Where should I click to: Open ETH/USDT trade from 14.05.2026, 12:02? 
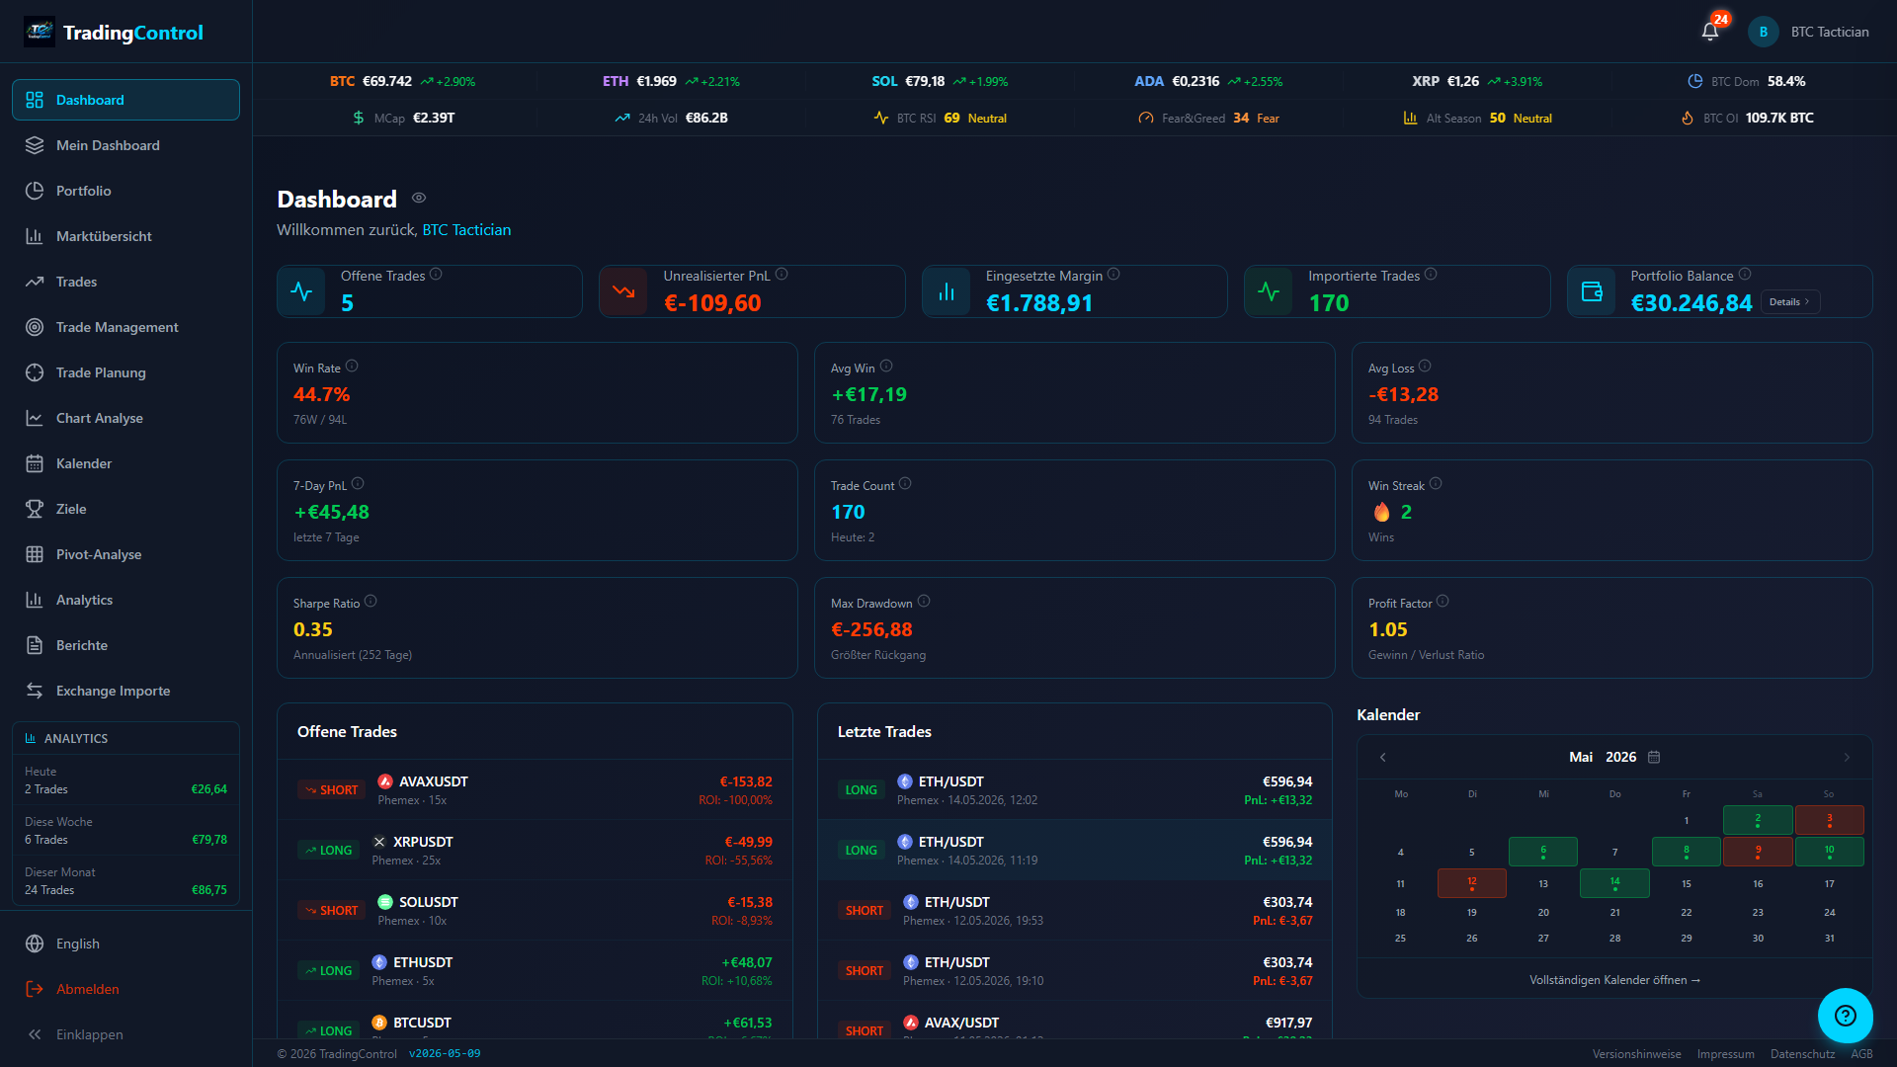pos(1075,790)
